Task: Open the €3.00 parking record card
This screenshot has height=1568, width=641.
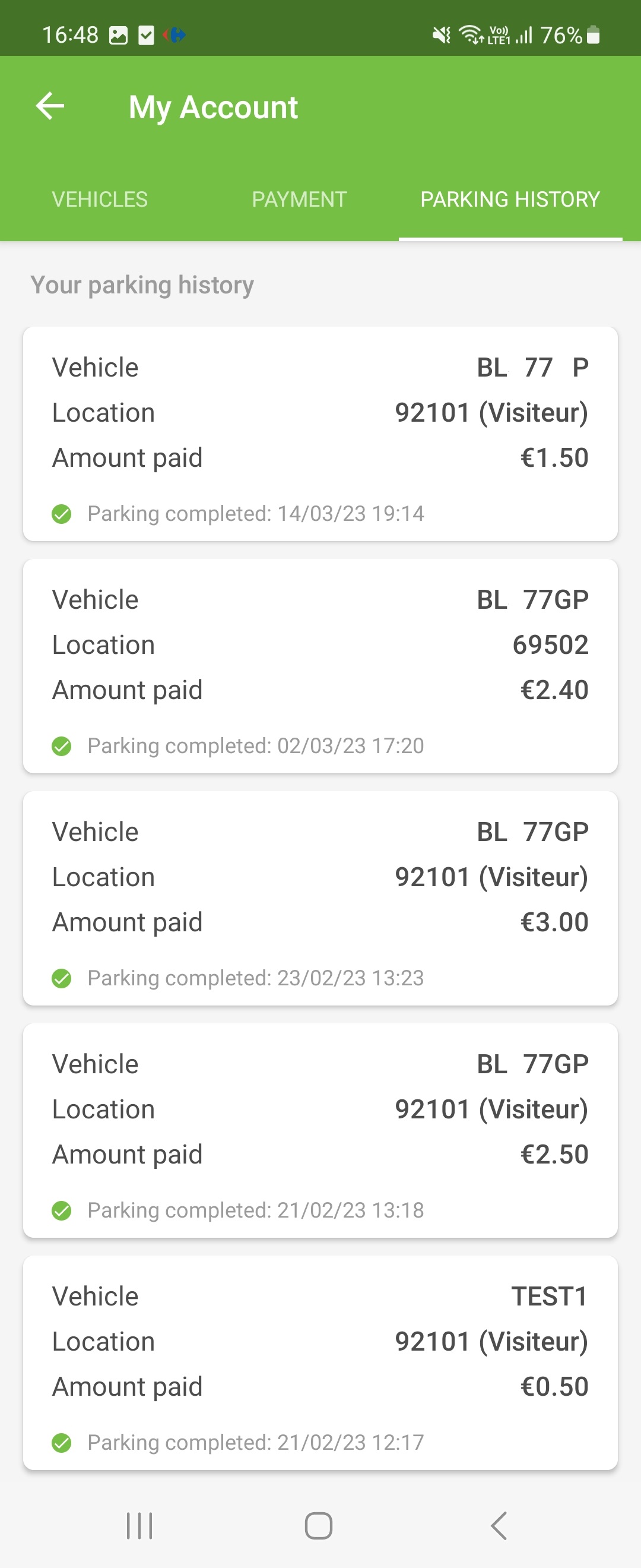Action: click(x=320, y=898)
